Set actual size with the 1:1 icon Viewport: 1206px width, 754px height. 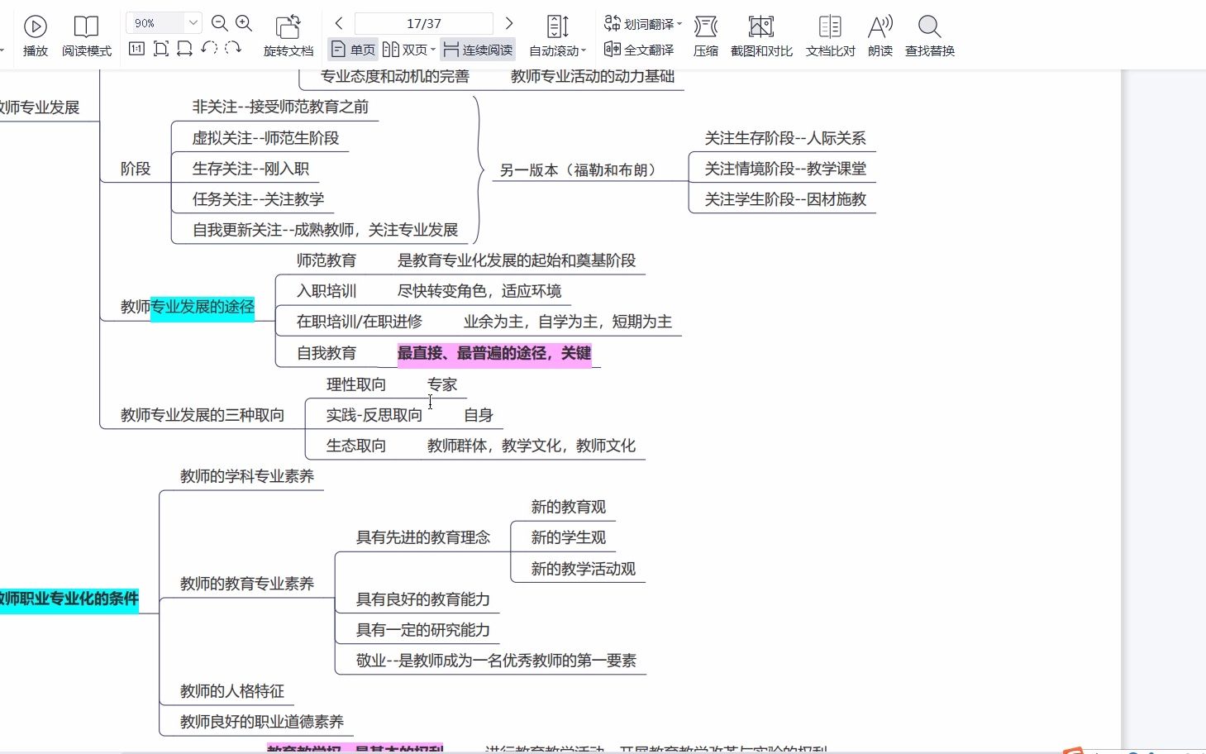[137, 49]
